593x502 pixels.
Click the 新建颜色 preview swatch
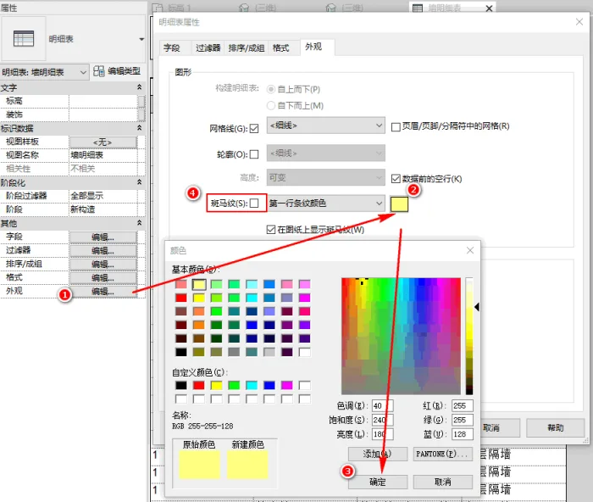247,465
